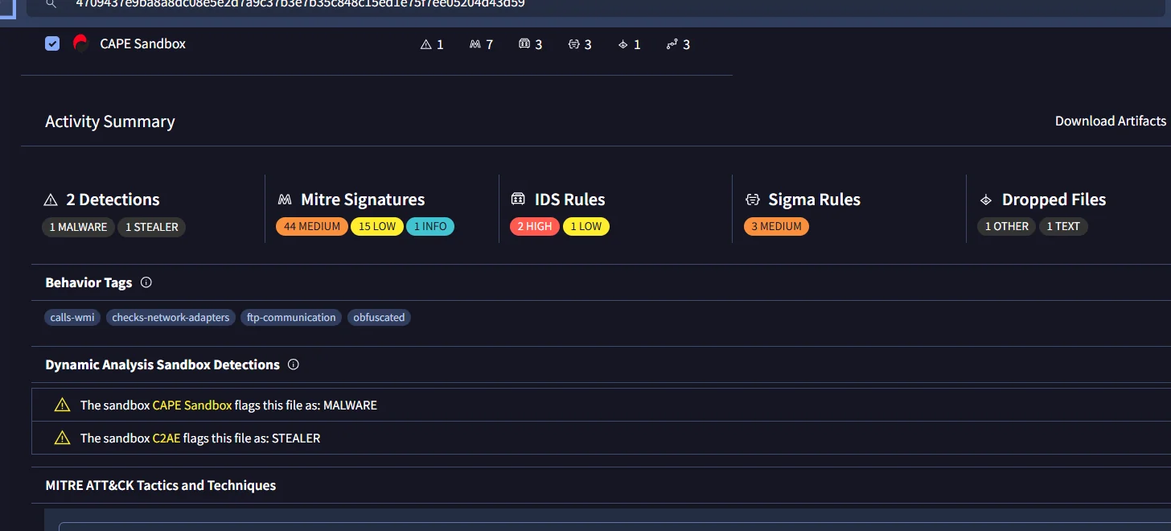Image resolution: width=1171 pixels, height=531 pixels.
Task: Open the C2AE yellow link
Action: [x=166, y=438]
